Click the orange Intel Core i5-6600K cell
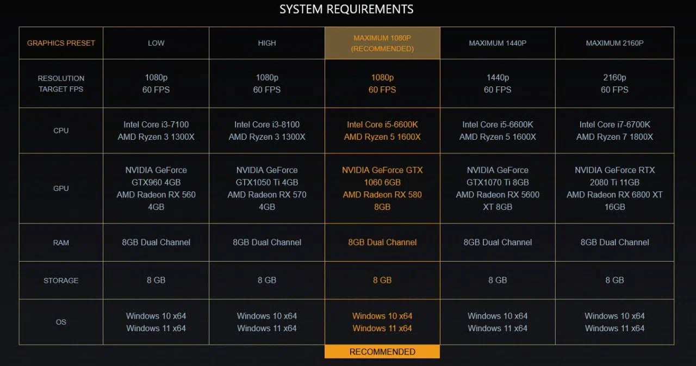The width and height of the screenshot is (696, 366). pyautogui.click(x=382, y=131)
